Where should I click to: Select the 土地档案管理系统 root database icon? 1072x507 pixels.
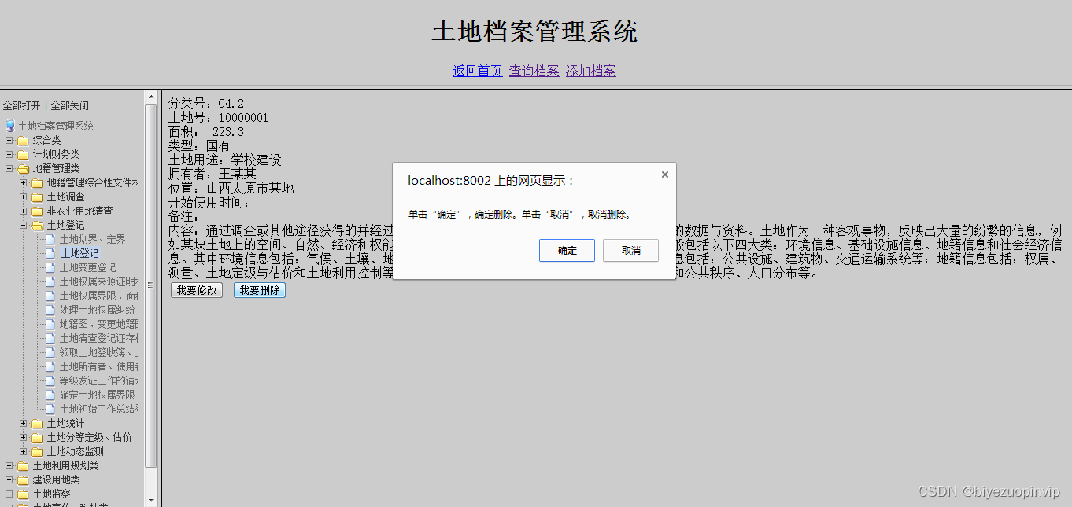(9, 125)
